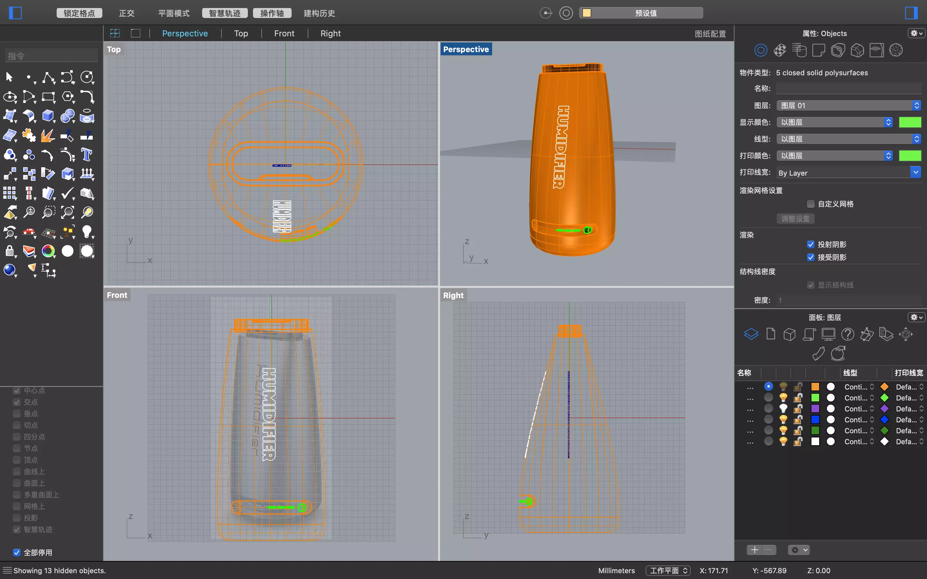Choose the single Point tool
Image resolution: width=927 pixels, height=579 pixels.
coord(29,77)
